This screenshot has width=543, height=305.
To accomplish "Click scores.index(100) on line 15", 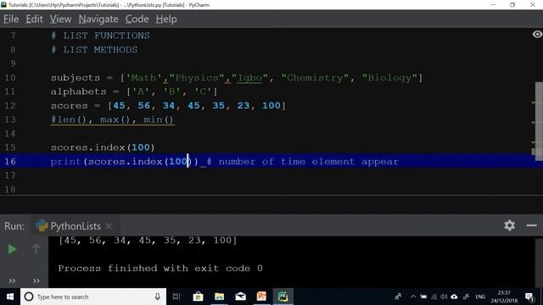I will point(103,147).
